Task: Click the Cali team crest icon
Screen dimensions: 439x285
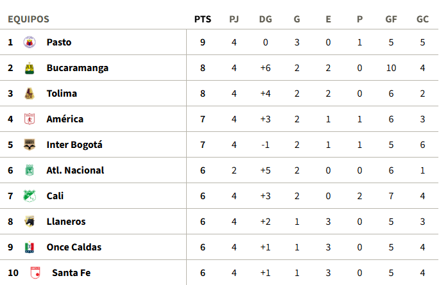Action: point(29,196)
